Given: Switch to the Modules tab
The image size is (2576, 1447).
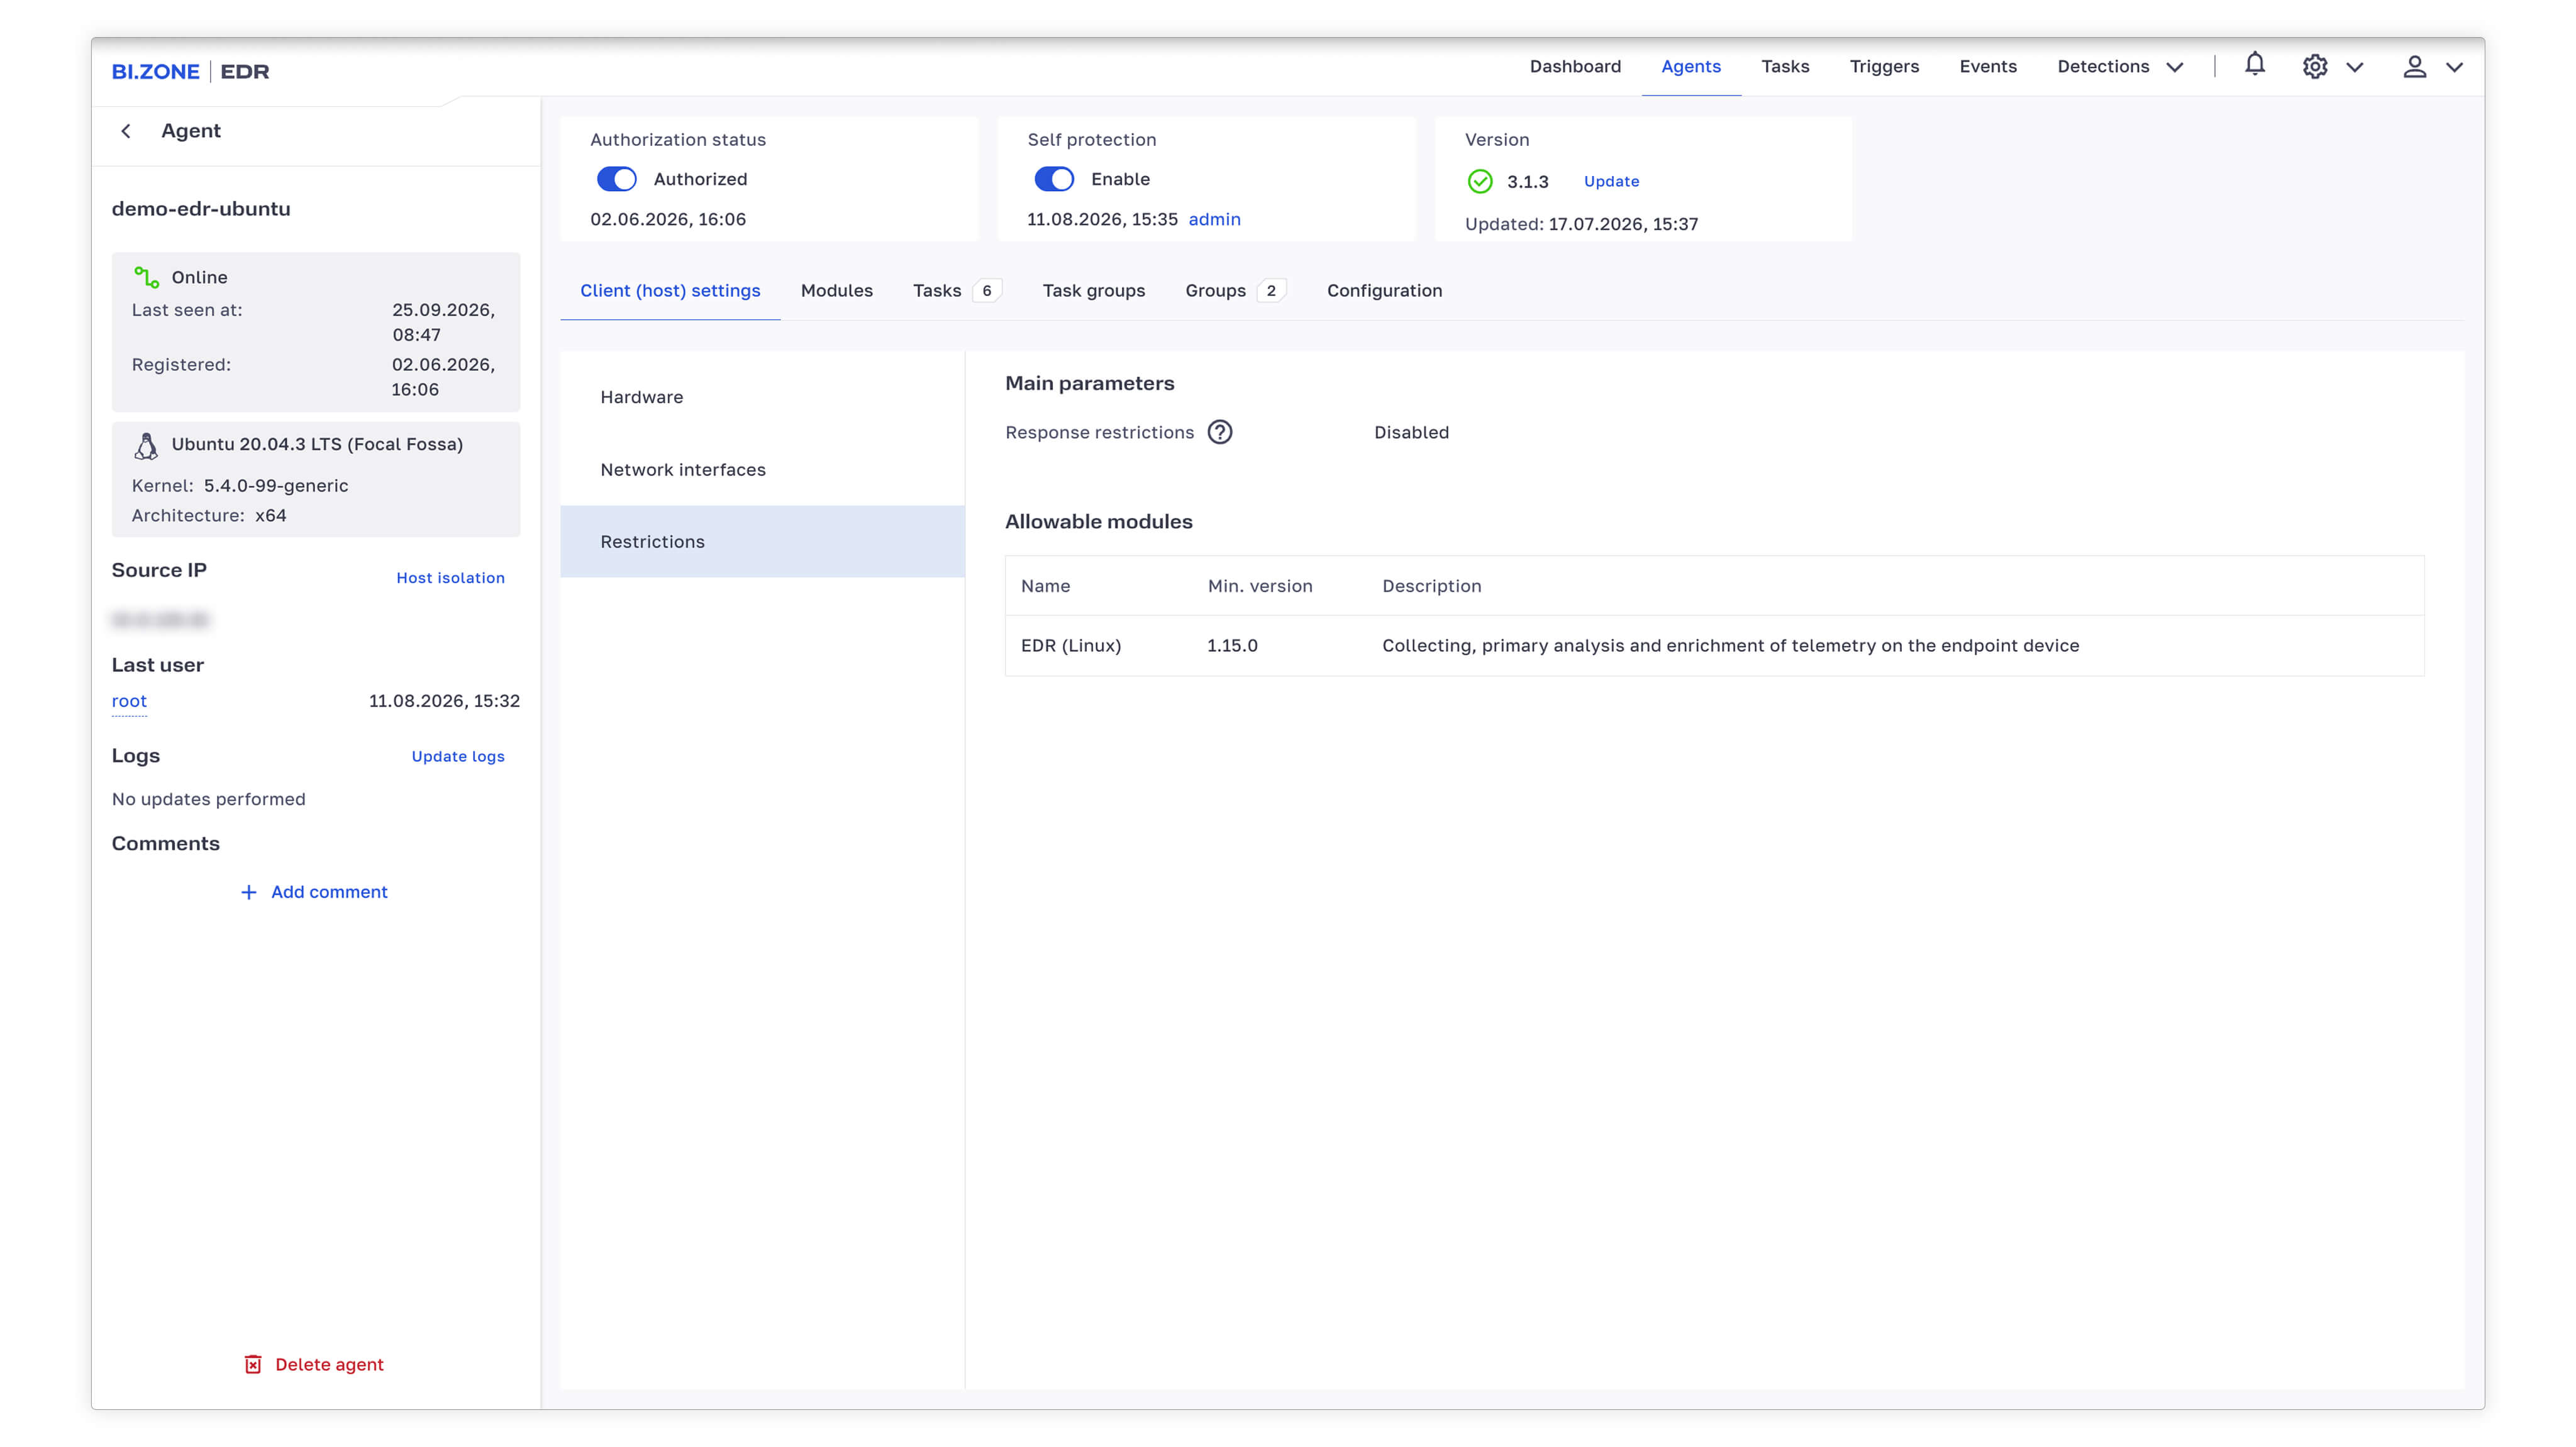Looking at the screenshot, I should pos(836,291).
